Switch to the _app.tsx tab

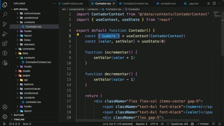193,3
